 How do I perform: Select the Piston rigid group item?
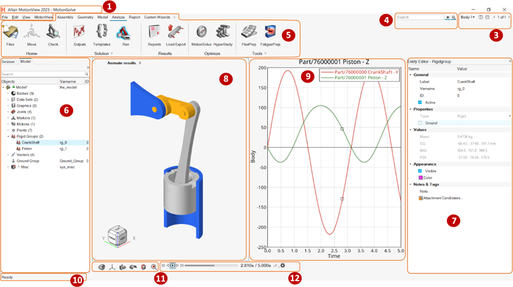[27, 148]
